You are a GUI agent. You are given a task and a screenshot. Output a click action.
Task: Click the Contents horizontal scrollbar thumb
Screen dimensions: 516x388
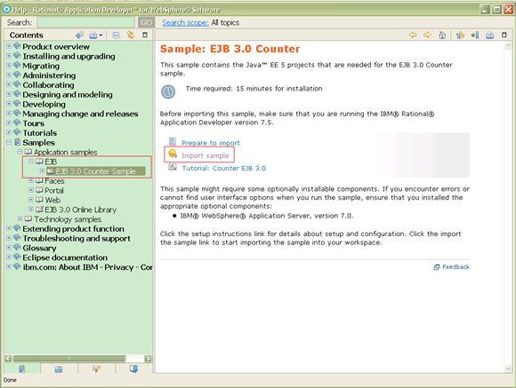point(69,359)
